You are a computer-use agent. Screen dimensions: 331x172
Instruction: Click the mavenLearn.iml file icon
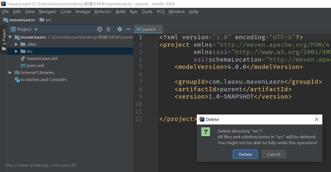coord(23,58)
